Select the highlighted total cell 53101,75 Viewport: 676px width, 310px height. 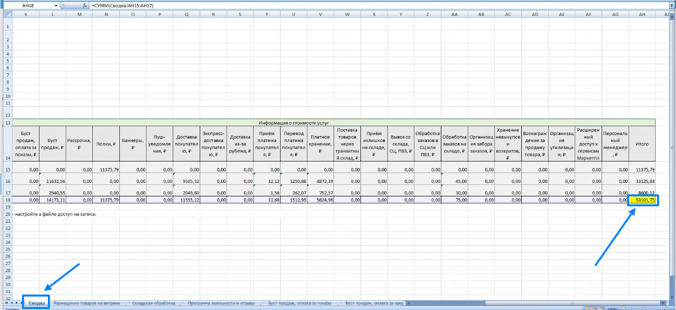(x=642, y=200)
